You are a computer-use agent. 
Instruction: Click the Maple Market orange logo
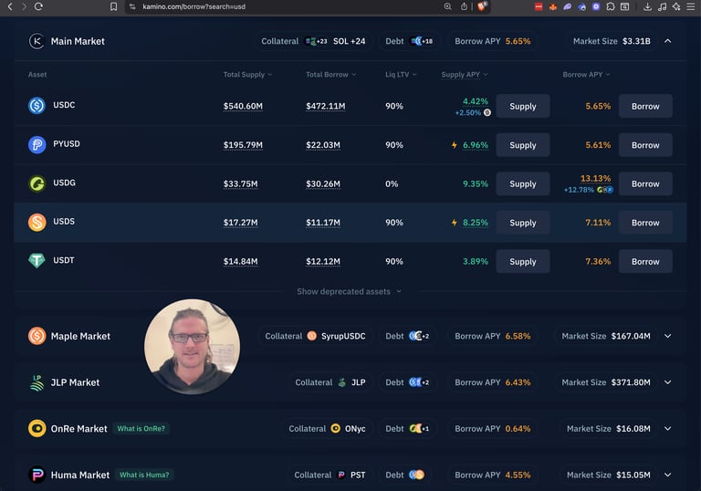click(x=37, y=336)
